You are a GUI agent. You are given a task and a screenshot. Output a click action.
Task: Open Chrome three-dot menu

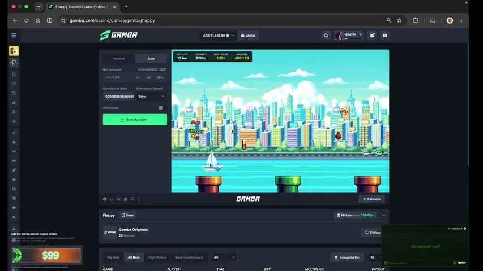pyautogui.click(x=461, y=20)
